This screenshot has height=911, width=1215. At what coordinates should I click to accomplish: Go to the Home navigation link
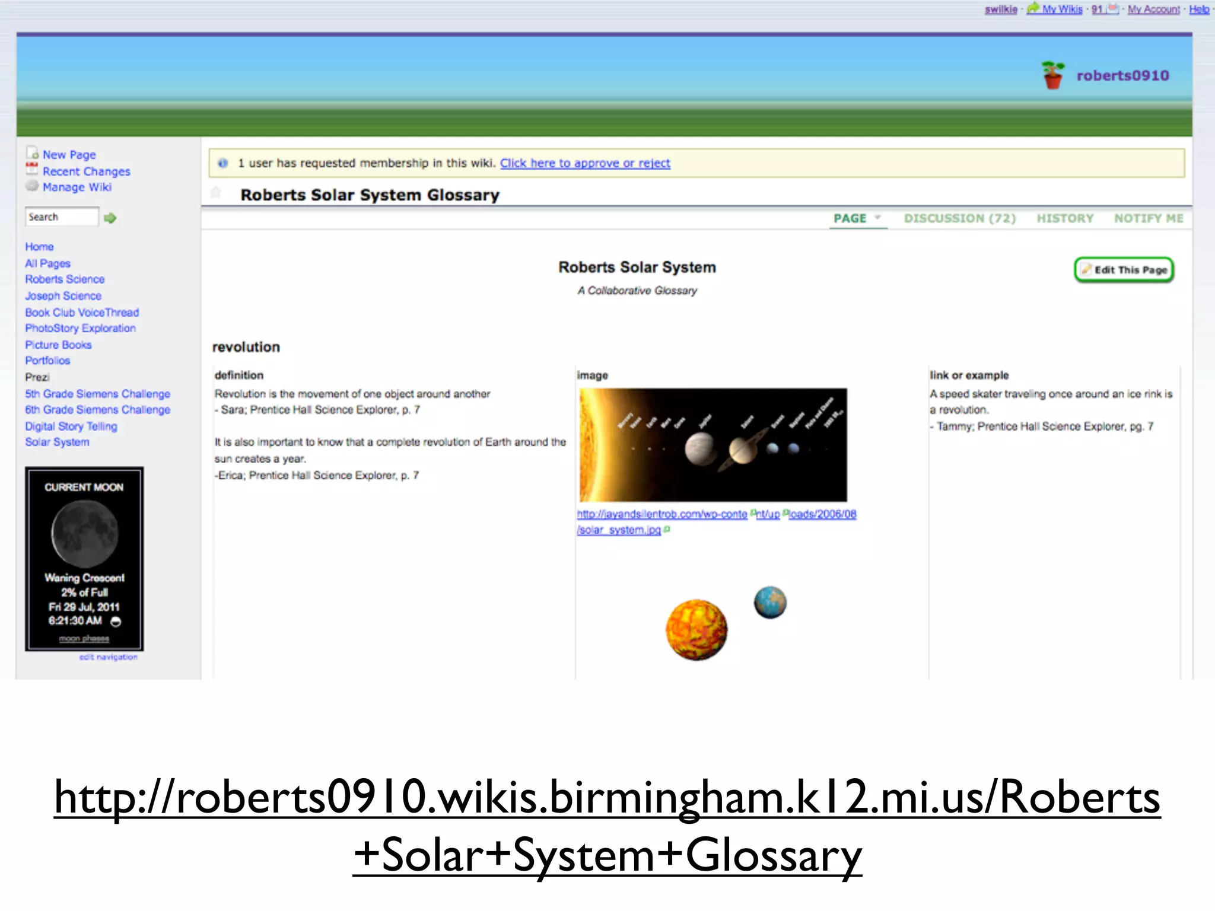pos(39,247)
